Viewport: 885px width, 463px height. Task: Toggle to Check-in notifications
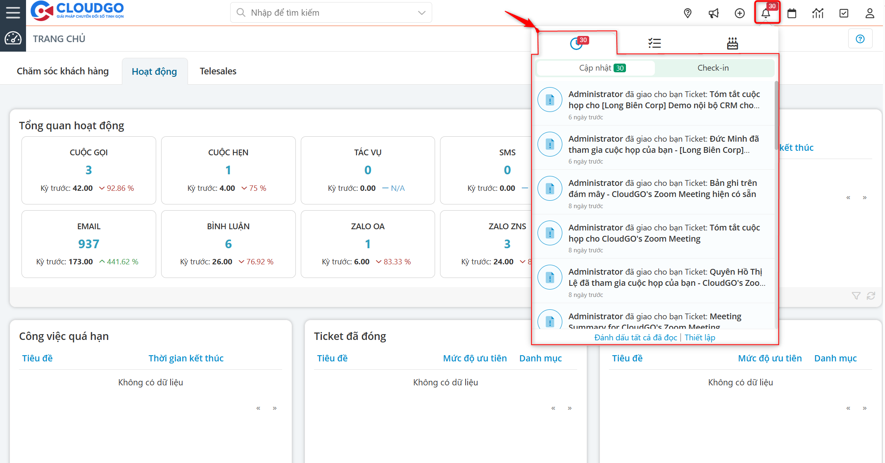(713, 68)
